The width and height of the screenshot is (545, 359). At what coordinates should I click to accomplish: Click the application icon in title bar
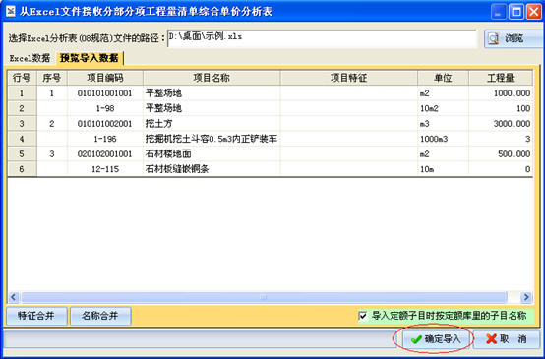(x=11, y=12)
